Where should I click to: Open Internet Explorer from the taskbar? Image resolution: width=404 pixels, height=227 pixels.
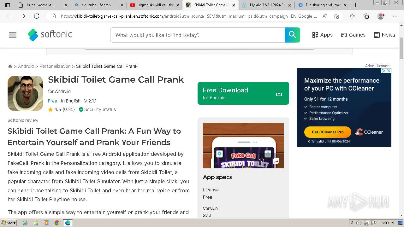25,223
